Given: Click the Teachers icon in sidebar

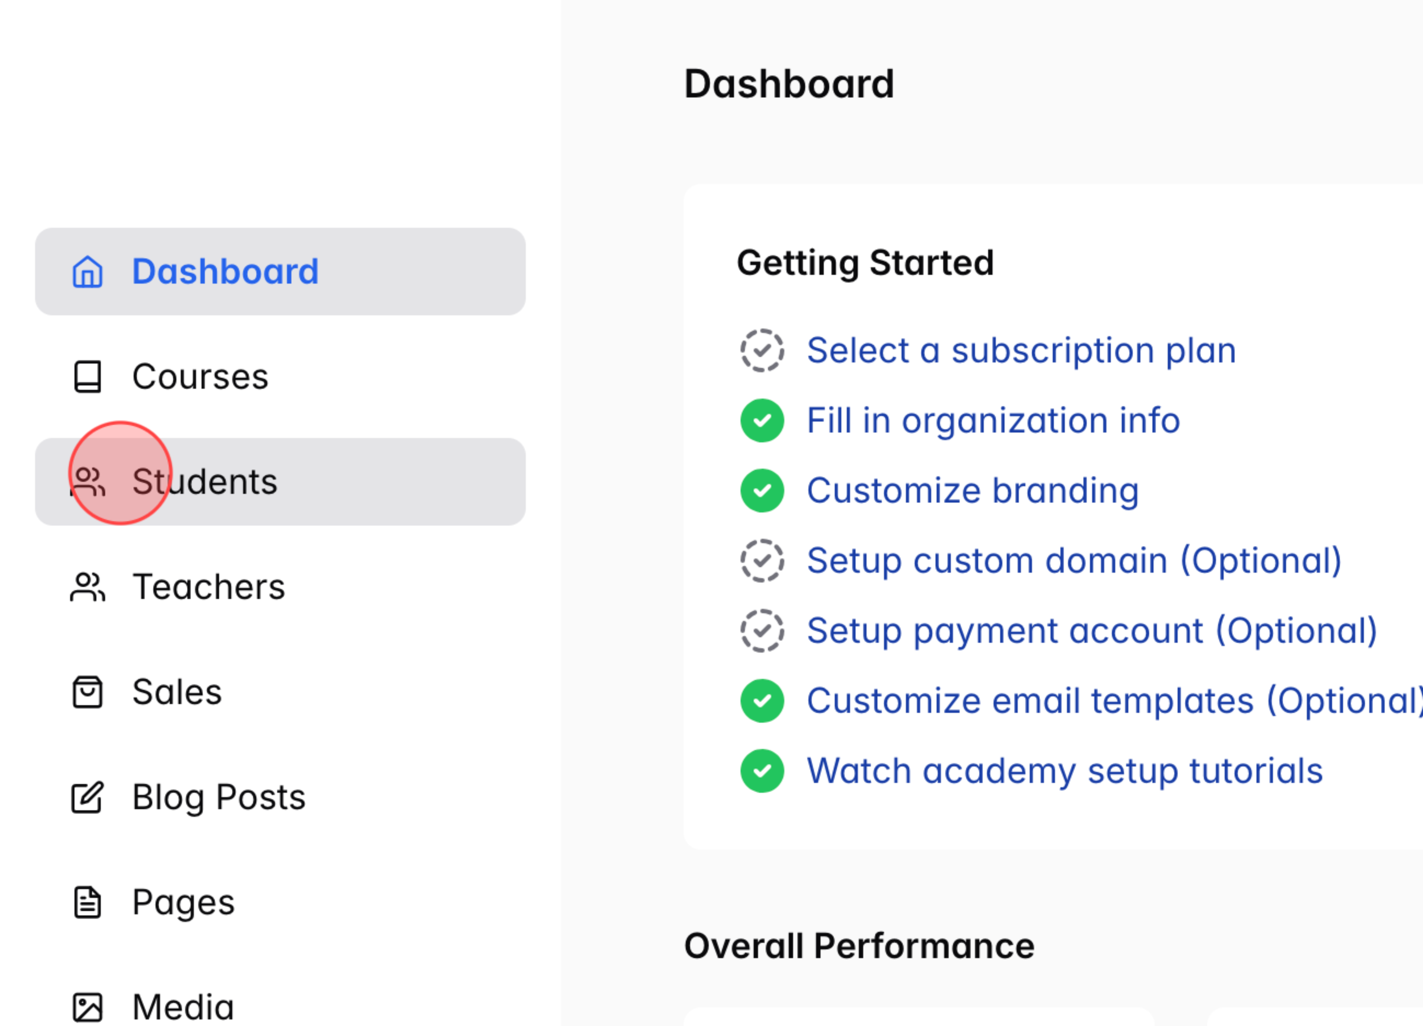Looking at the screenshot, I should (x=88, y=587).
